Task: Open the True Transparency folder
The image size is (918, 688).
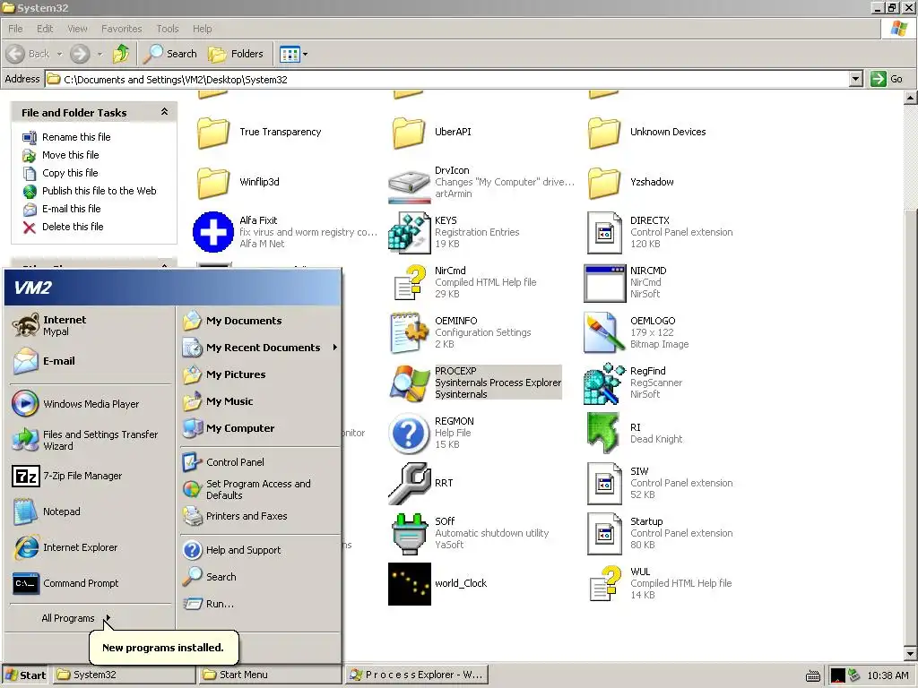Action: point(213,133)
